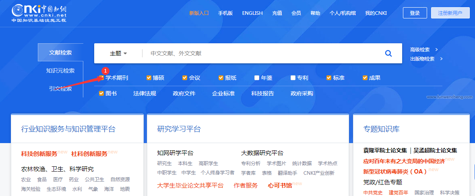This screenshot has height=196, width=475.
Task: Open the 企业标准 link
Action: pyautogui.click(x=223, y=93)
